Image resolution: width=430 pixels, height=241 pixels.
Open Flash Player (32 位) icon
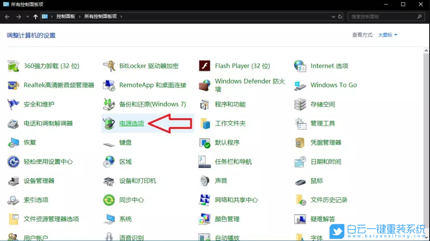coord(205,66)
